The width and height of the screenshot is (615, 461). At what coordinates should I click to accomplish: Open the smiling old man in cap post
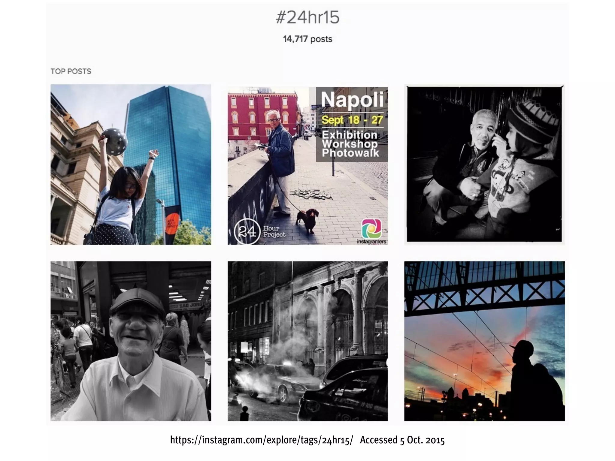(x=131, y=341)
